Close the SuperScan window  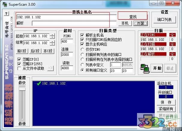pos(173,3)
